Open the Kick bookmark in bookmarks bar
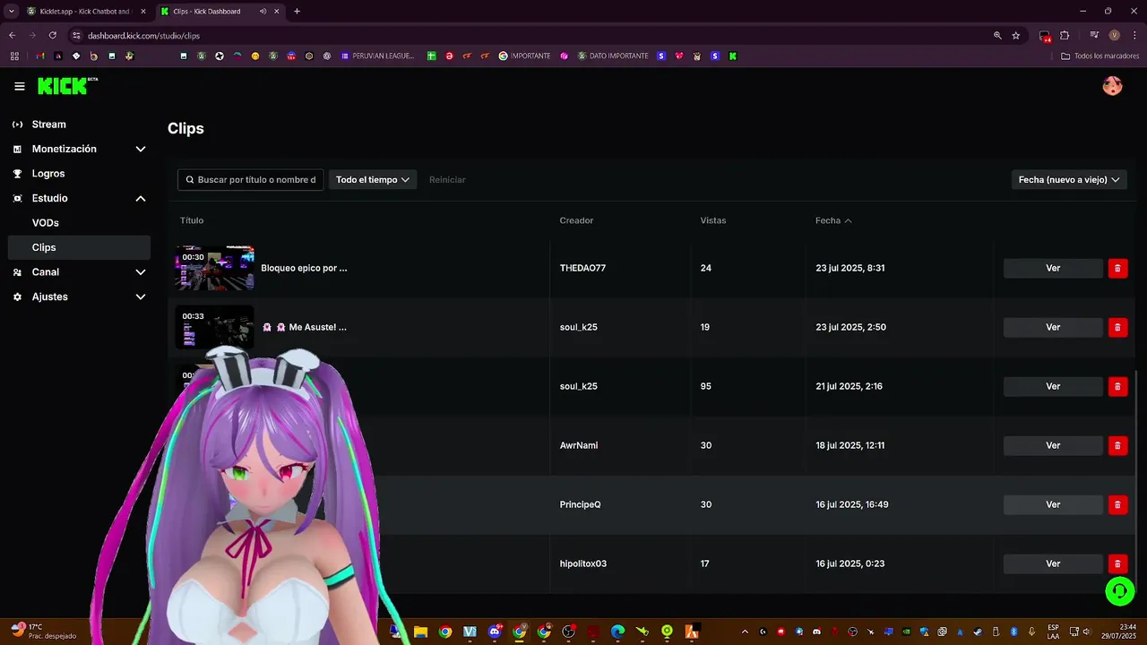The width and height of the screenshot is (1147, 645). 733,56
